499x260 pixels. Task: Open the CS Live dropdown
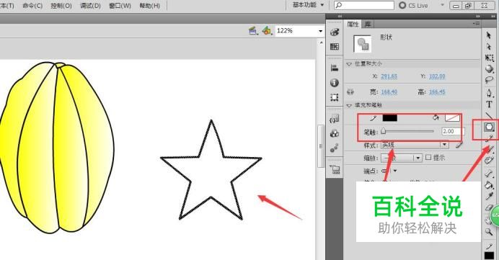[x=442, y=5]
